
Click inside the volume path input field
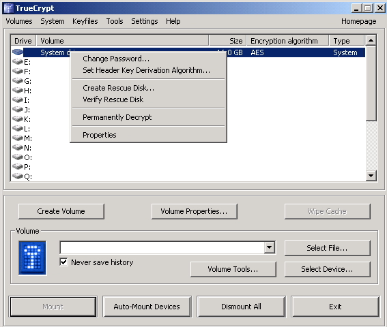click(162, 247)
